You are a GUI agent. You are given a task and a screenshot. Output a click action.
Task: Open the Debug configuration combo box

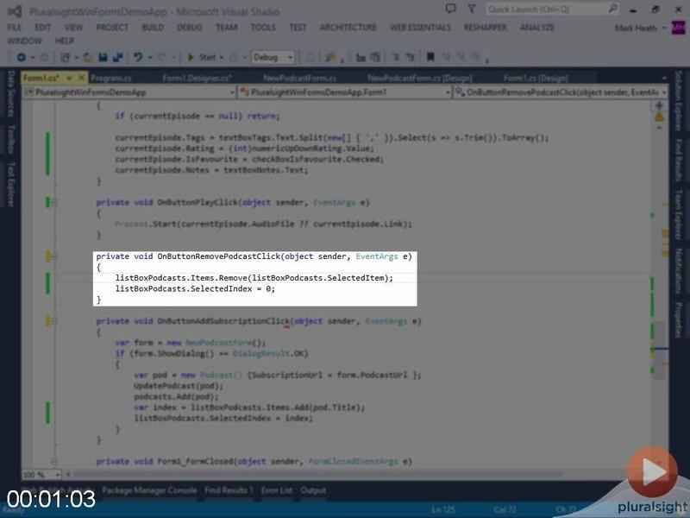click(273, 57)
